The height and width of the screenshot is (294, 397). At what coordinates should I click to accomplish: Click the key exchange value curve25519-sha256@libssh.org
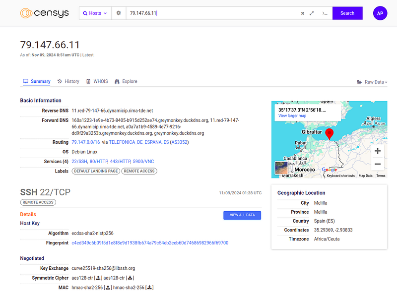coord(103,268)
